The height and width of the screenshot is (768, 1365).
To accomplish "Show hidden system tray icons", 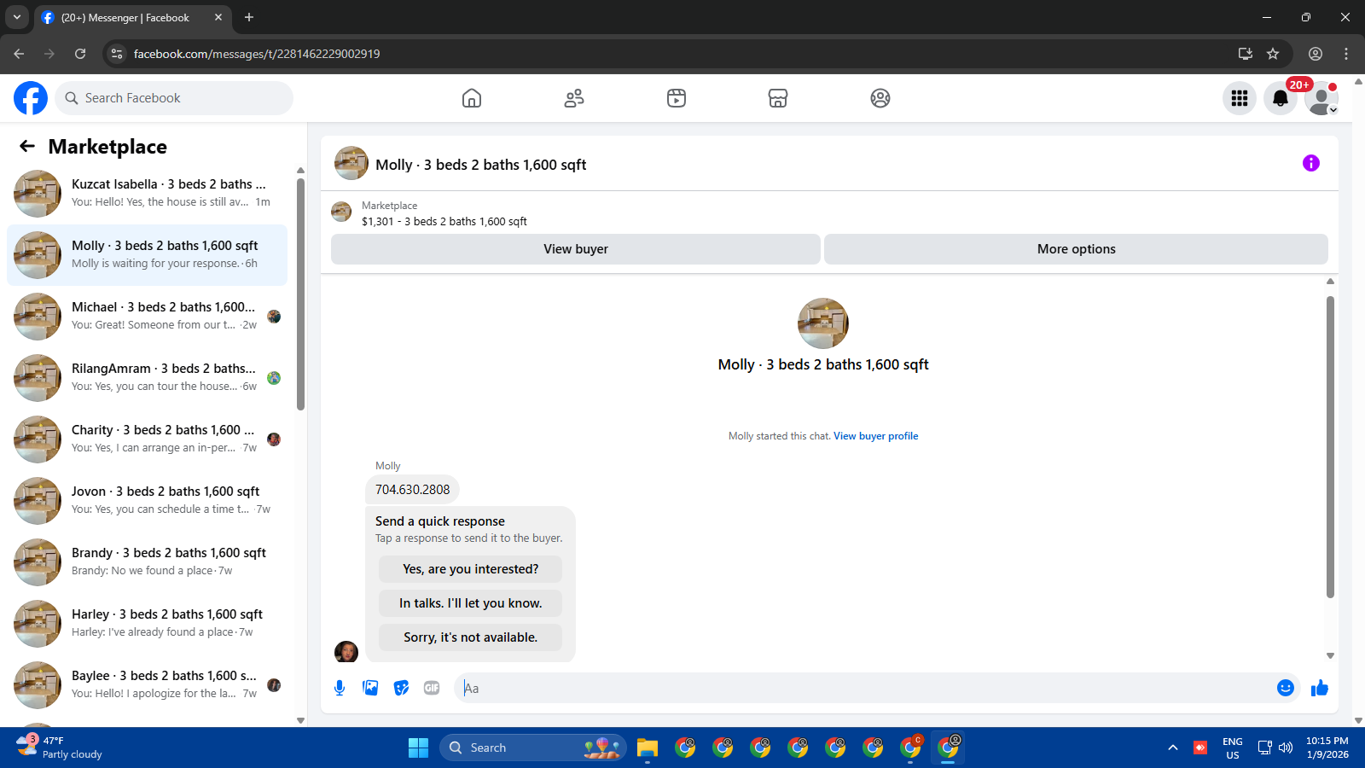I will pyautogui.click(x=1173, y=748).
